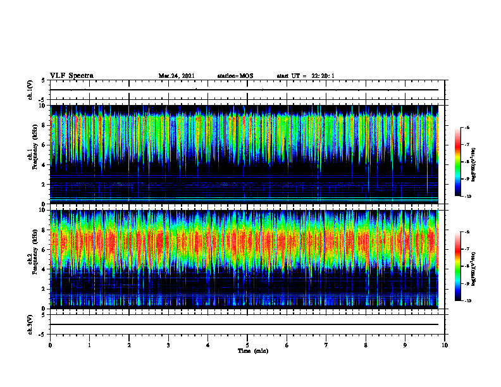Click the ch.3(V) axis label
Image resolution: width=501 pixels, height=387 pixels.
pos(30,324)
